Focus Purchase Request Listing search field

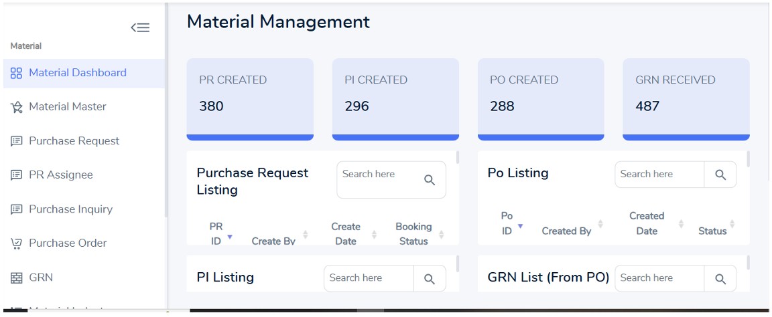[379, 180]
